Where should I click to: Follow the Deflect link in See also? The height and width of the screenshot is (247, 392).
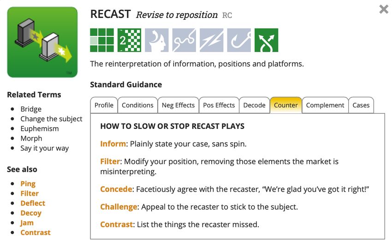coord(33,203)
